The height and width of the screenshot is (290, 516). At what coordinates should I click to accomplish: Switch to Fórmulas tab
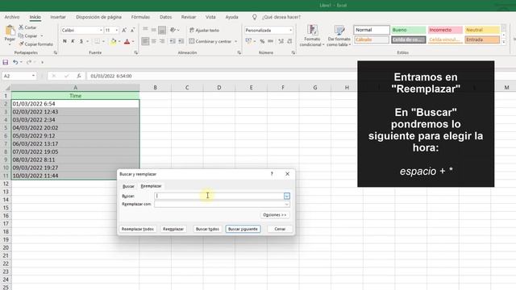point(140,17)
